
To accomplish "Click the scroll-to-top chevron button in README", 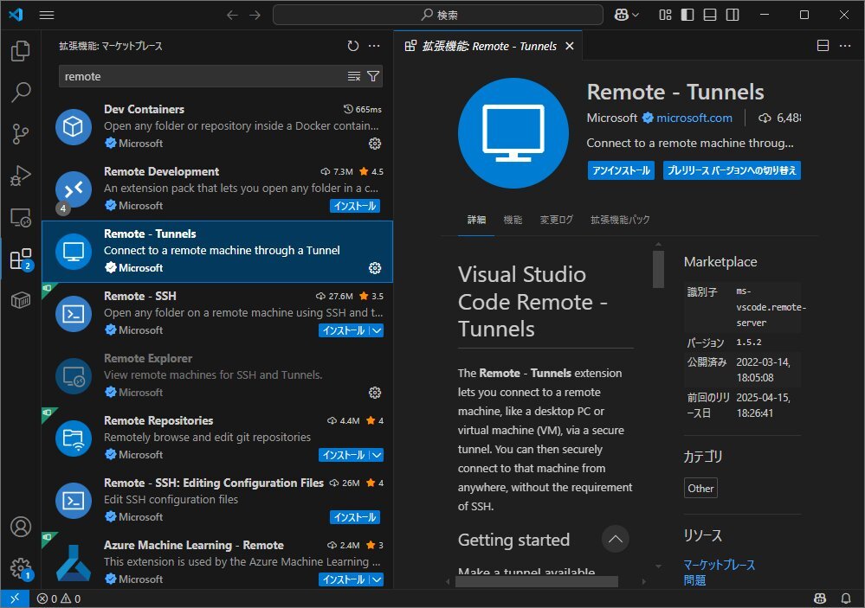I will (615, 539).
